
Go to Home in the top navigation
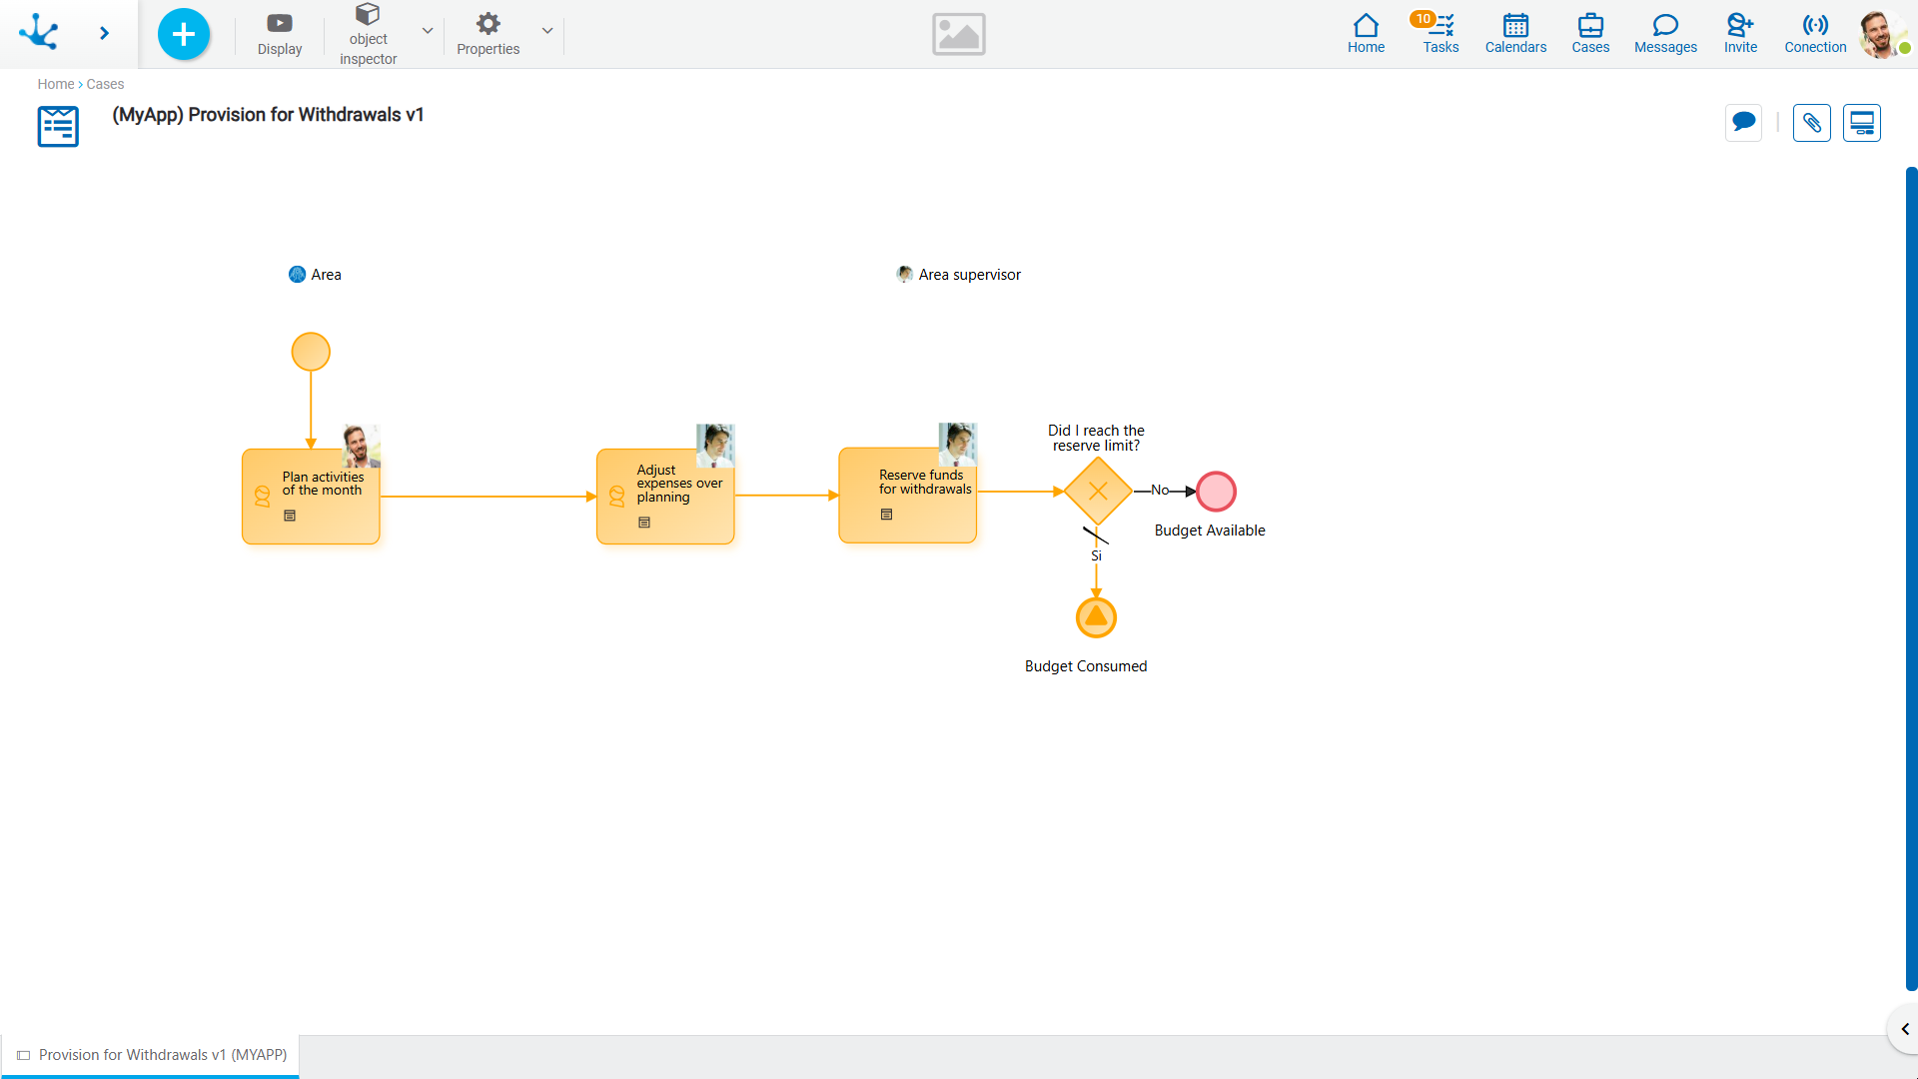coord(1366,34)
